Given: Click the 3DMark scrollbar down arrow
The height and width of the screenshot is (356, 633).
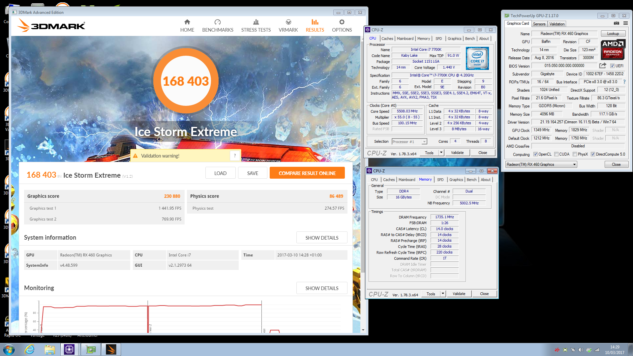Looking at the screenshot, I should tap(363, 330).
